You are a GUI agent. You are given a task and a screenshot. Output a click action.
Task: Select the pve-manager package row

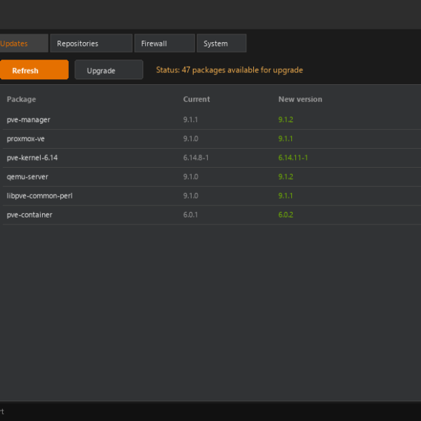[212, 120]
